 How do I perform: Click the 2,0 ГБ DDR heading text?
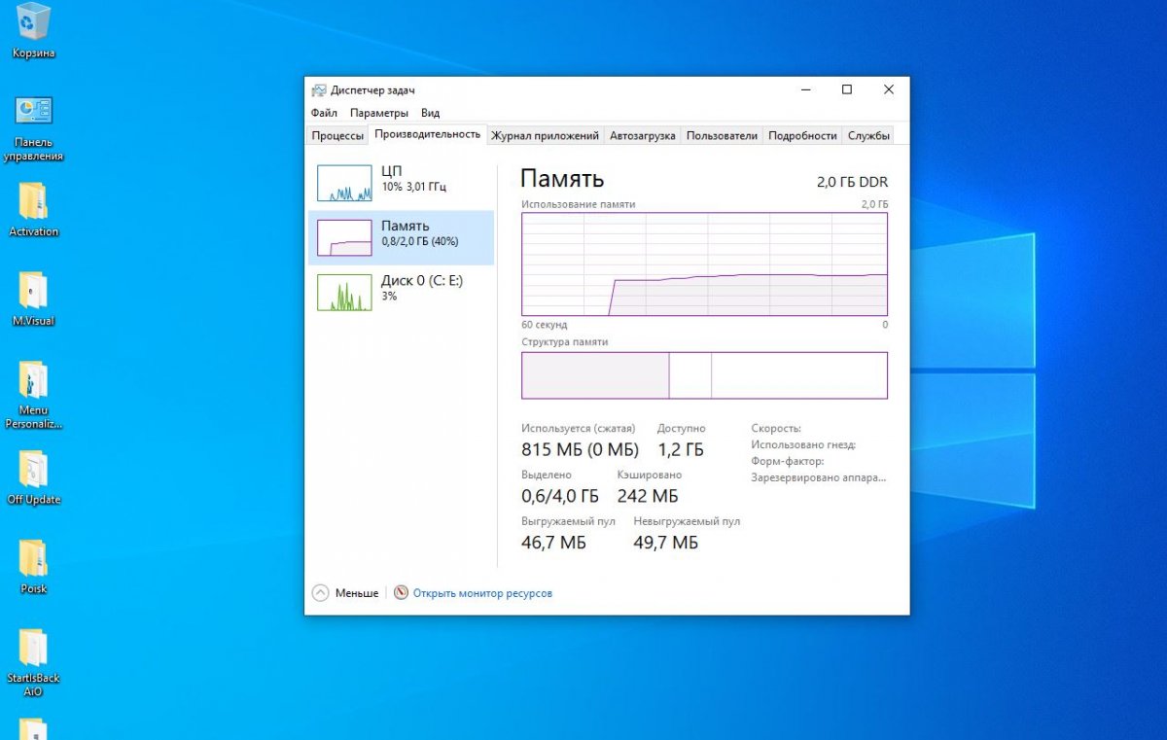click(x=852, y=182)
